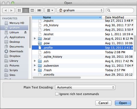Expand the .local folder
The width and height of the screenshot is (137, 109).
[x=35, y=39]
